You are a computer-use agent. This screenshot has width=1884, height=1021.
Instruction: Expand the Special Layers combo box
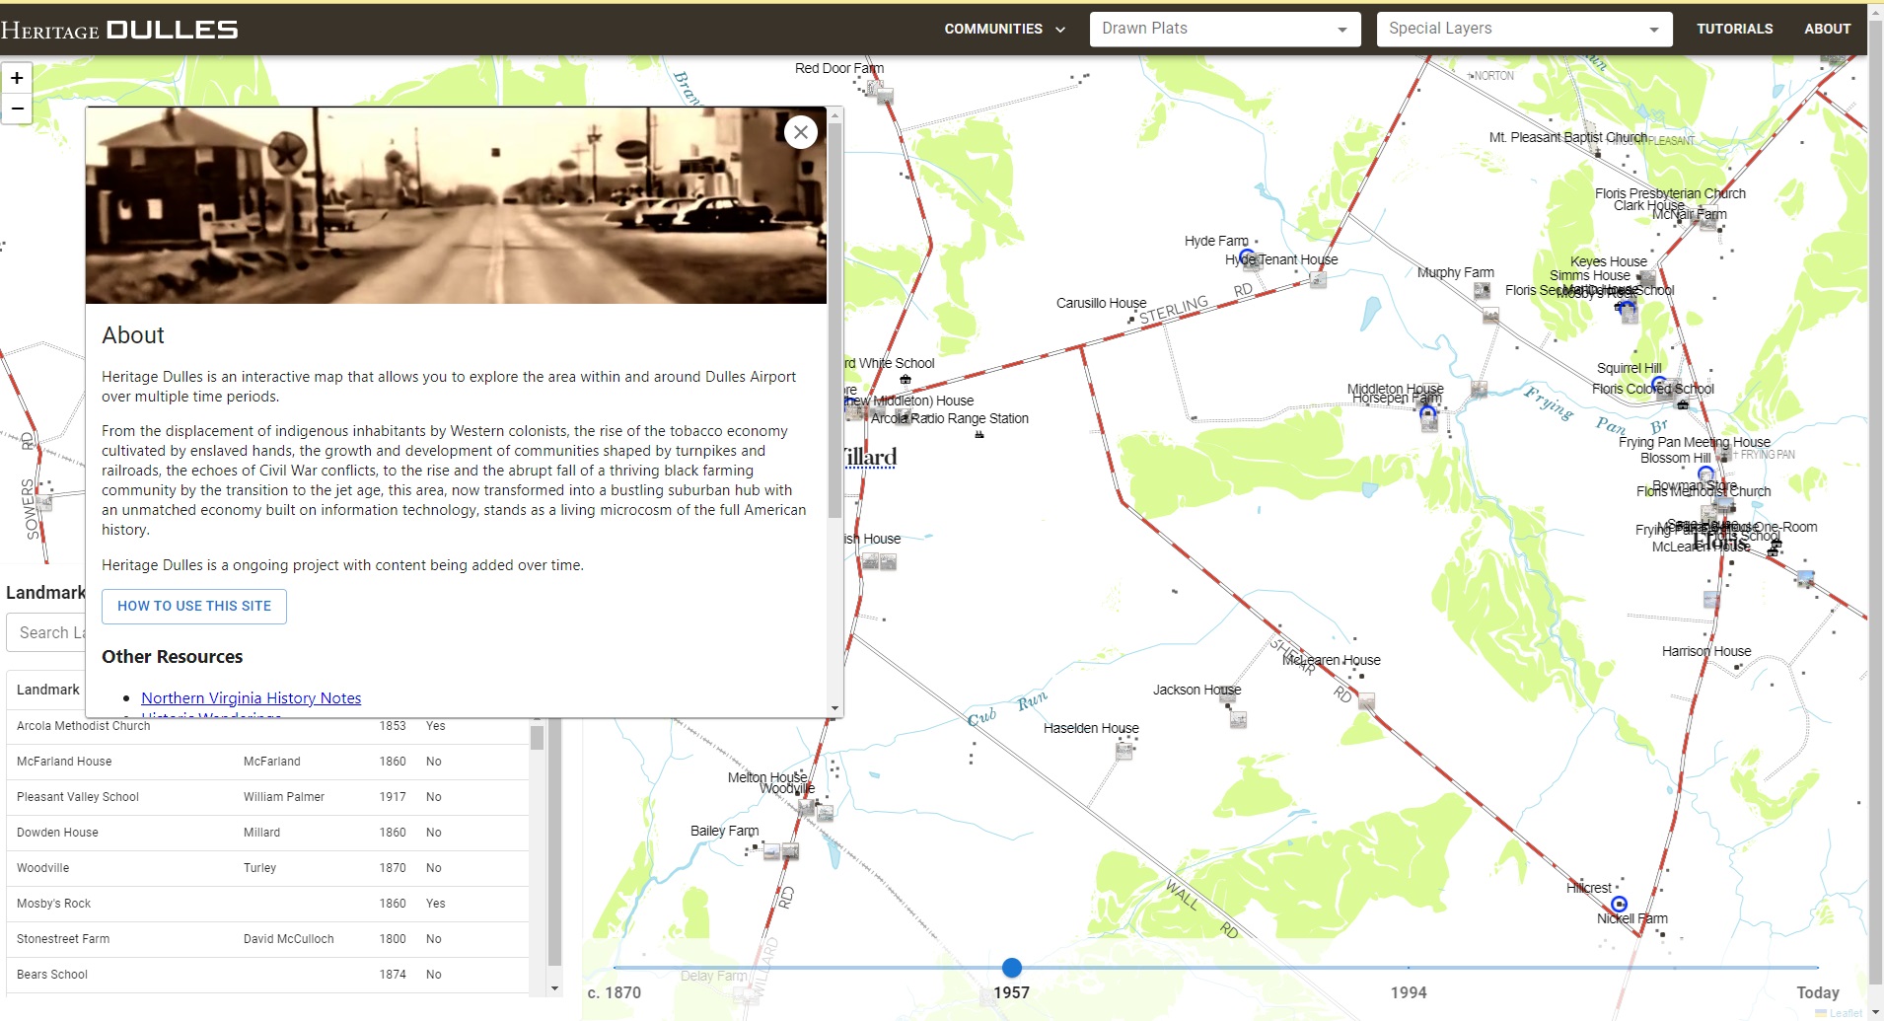1524,29
